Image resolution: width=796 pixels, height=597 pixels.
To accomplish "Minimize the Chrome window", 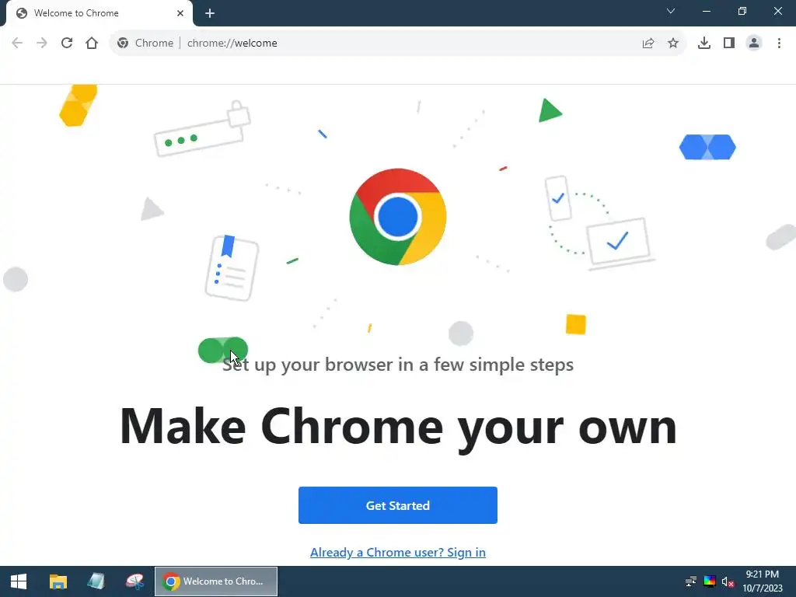I will [707, 11].
